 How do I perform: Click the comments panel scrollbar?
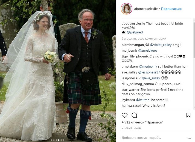pyautogui.click(x=194, y=64)
